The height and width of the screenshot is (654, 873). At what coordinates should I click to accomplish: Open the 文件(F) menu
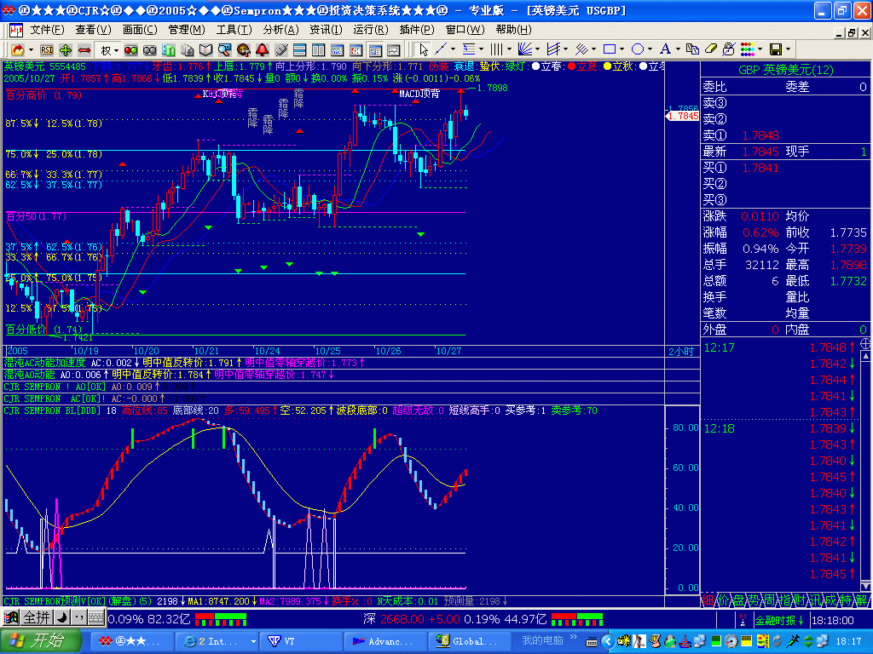[47, 30]
